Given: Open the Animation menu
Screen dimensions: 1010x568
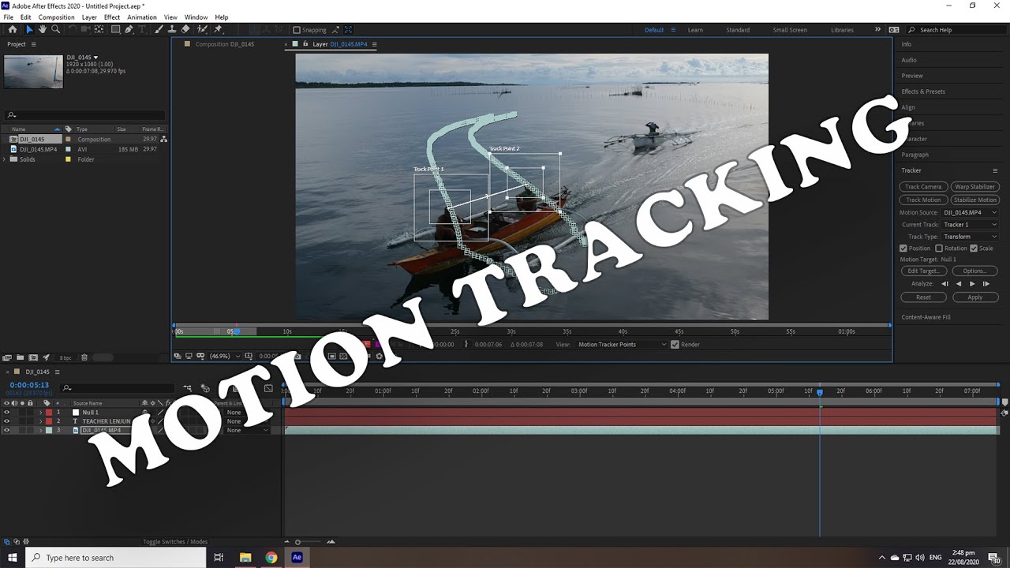Looking at the screenshot, I should (x=142, y=17).
